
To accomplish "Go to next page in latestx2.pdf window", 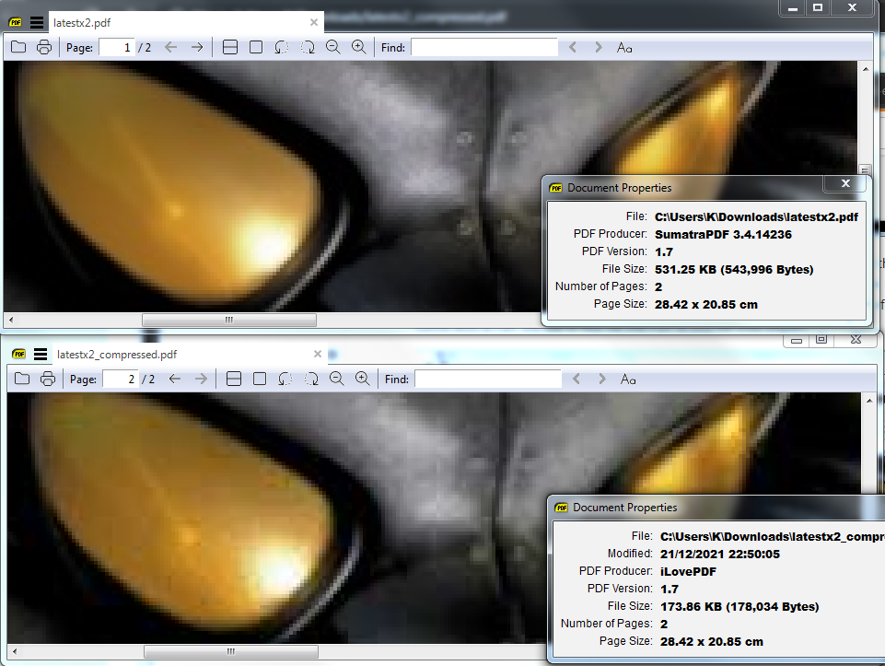I will (x=196, y=47).
